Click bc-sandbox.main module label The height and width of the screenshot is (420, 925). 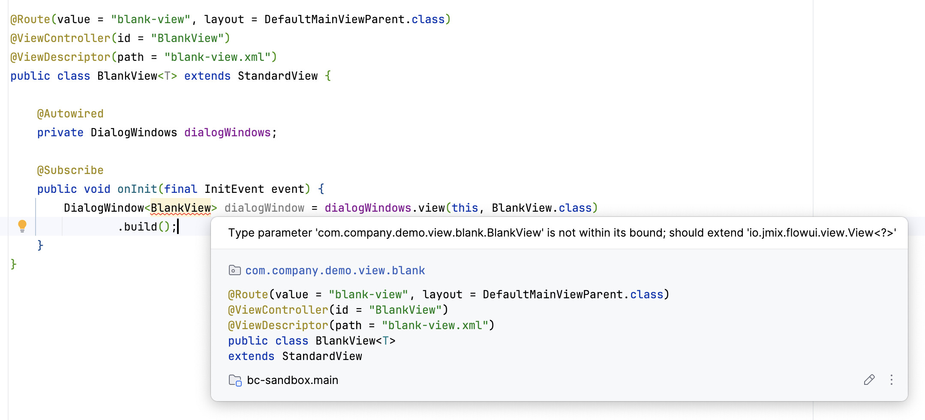(x=293, y=380)
